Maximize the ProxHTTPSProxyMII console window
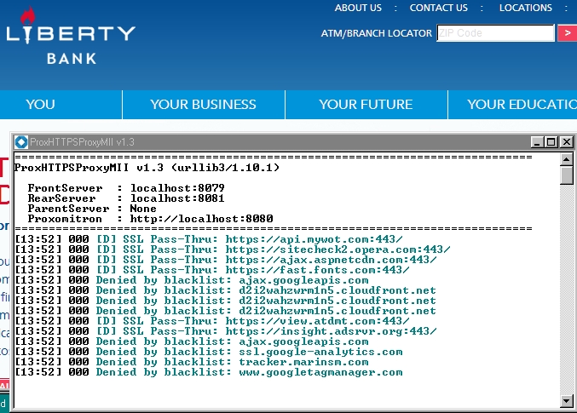This screenshot has height=413, width=577. pyautogui.click(x=551, y=142)
